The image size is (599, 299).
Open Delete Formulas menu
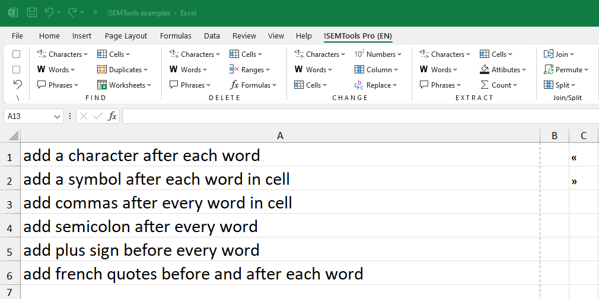click(253, 85)
